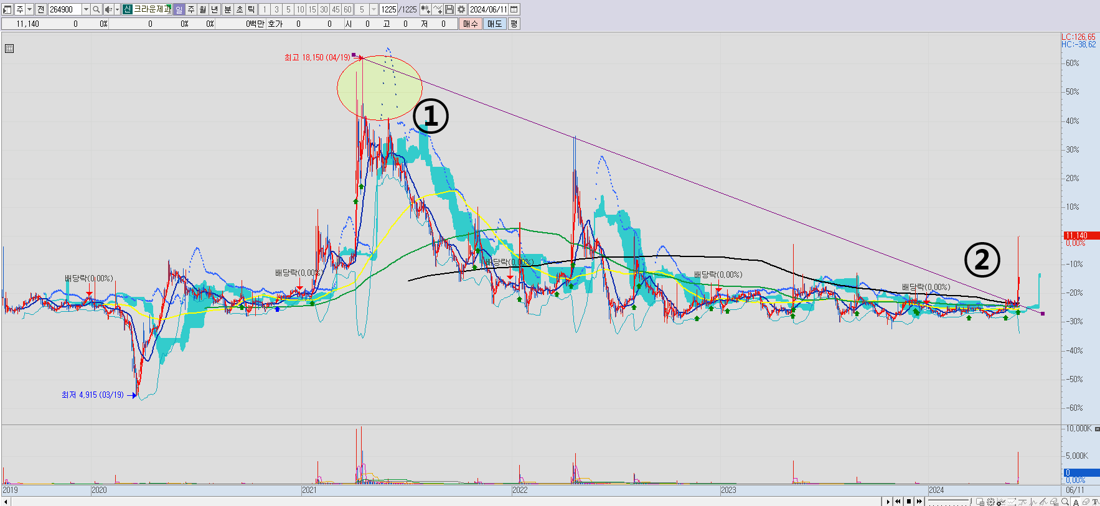The image size is (1100, 506).
Task: Select the 10 interval button
Action: coord(300,9)
